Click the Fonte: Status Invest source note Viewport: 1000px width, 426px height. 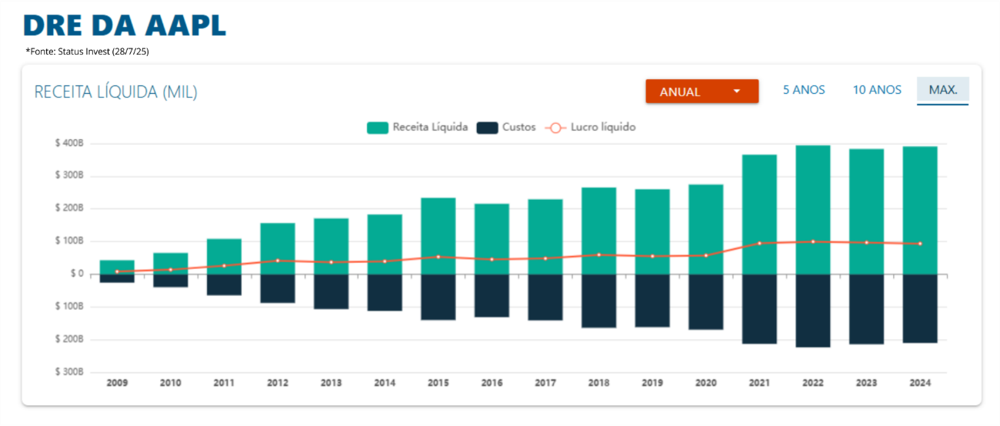pyautogui.click(x=87, y=52)
